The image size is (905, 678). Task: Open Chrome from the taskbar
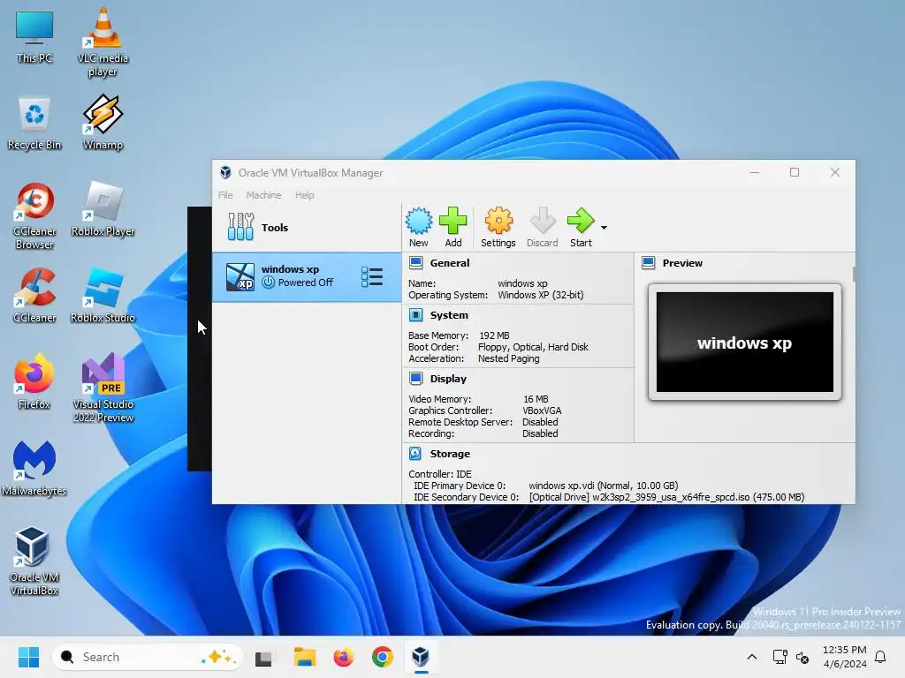(x=382, y=657)
